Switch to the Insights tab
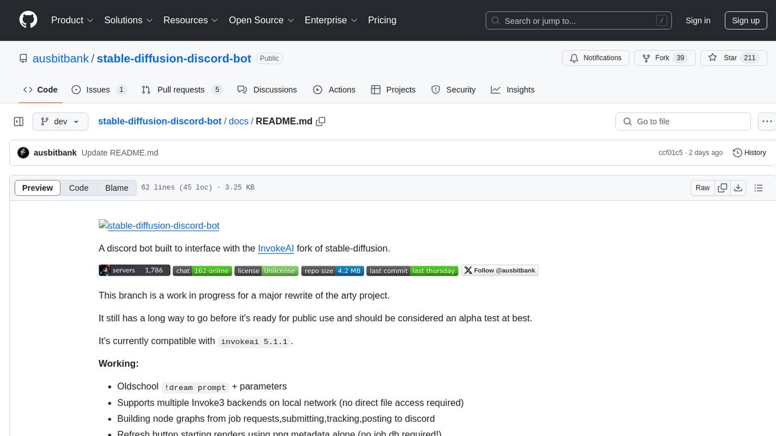The height and width of the screenshot is (436, 776). [x=513, y=90]
